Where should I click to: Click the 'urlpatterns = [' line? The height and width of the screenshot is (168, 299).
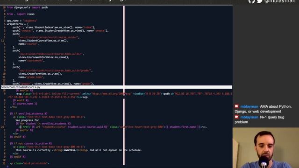coord(18,24)
